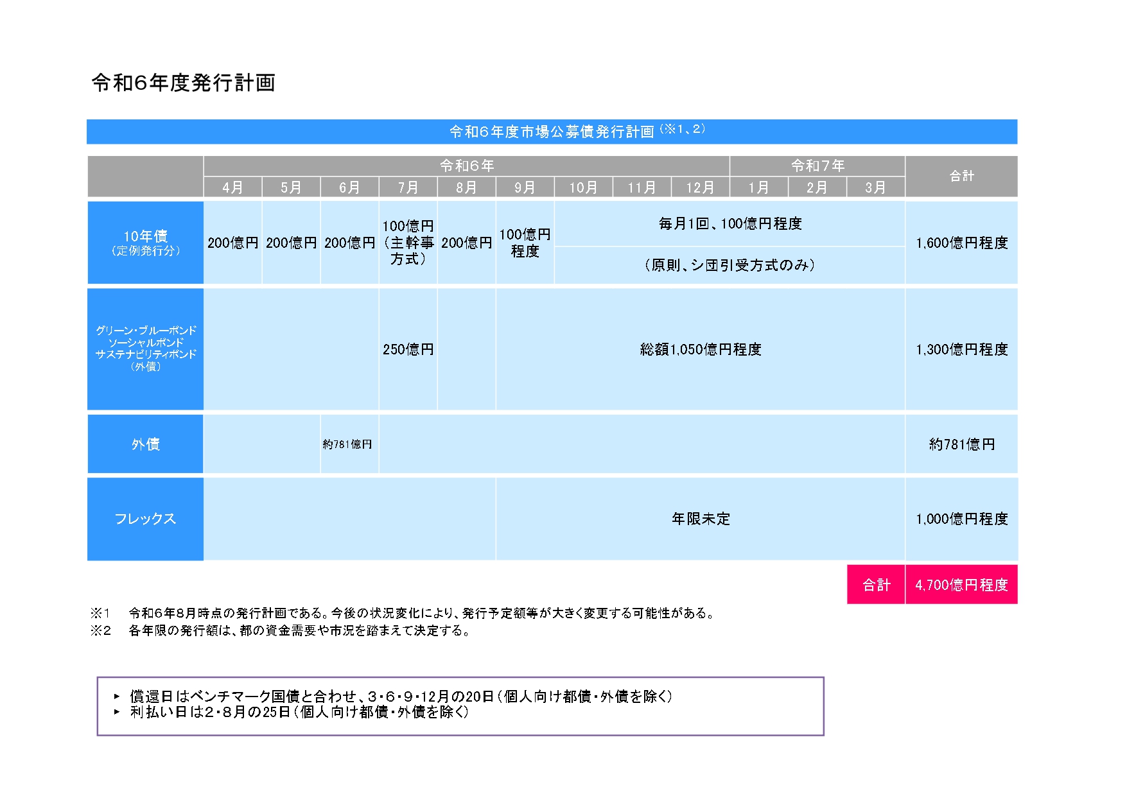Click 200億円 in the August column
1127x796 pixels.
pyautogui.click(x=466, y=243)
